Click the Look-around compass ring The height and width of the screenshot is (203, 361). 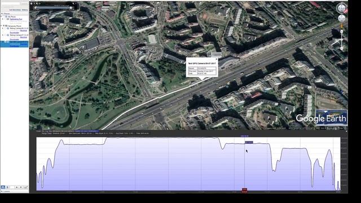[x=341, y=8]
